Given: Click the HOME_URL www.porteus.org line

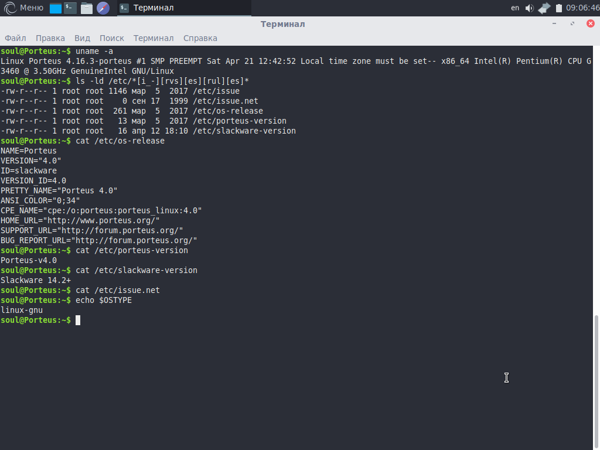Looking at the screenshot, I should (80, 220).
